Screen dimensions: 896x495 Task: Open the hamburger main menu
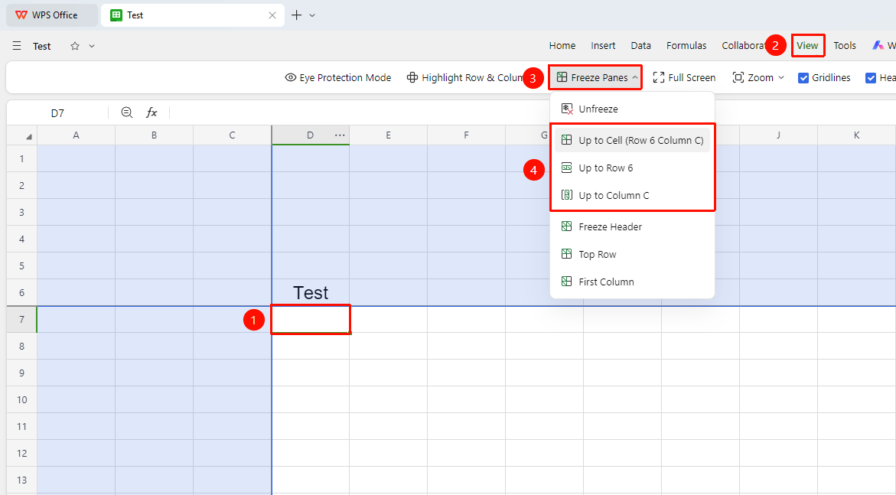click(x=17, y=46)
